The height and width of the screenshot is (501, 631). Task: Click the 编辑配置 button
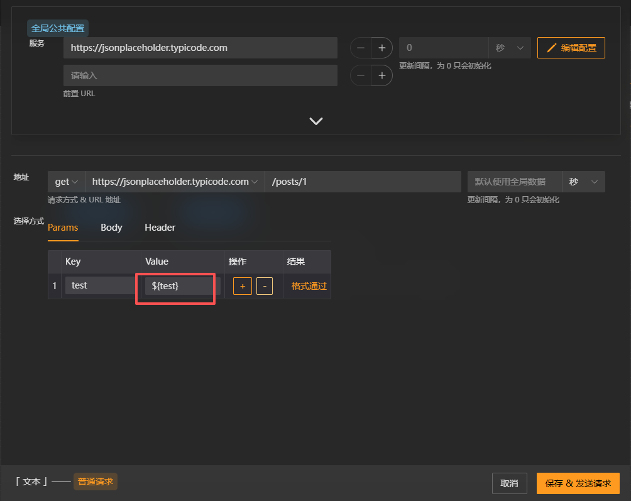(x=571, y=48)
